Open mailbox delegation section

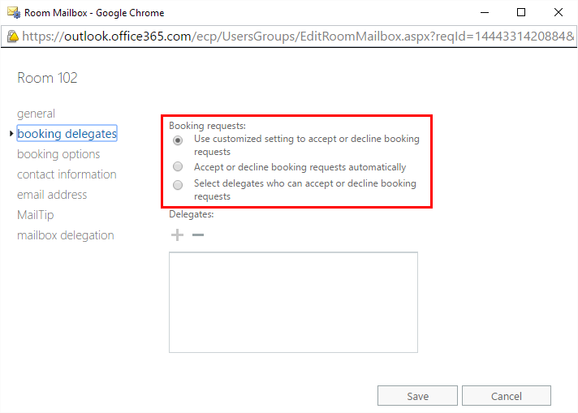point(66,235)
